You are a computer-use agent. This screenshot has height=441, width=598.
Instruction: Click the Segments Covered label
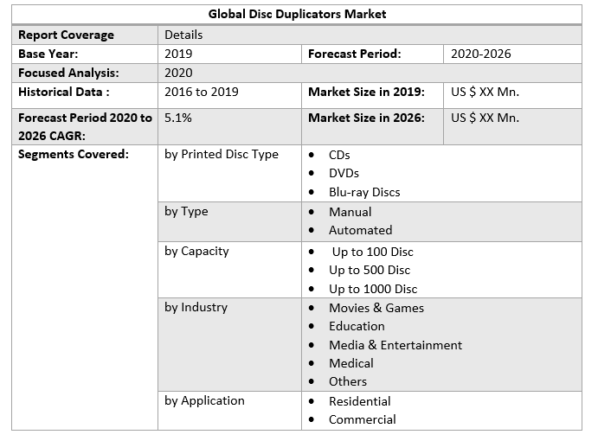[74, 154]
